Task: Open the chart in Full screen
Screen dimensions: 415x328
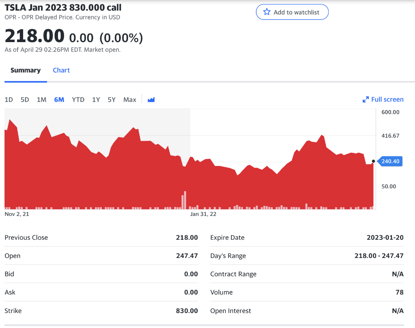Action: 383,100
